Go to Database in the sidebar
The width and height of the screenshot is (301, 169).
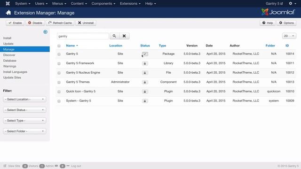(x=10, y=61)
